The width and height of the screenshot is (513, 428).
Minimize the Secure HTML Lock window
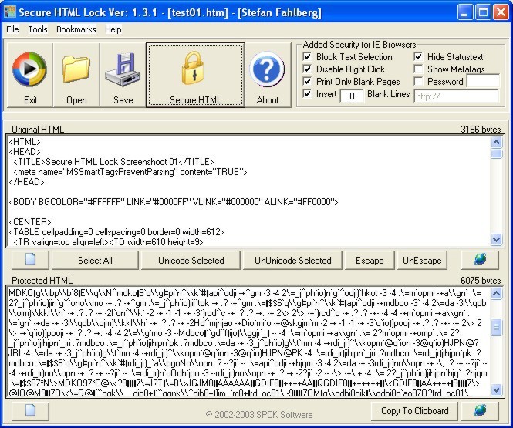(x=464, y=12)
